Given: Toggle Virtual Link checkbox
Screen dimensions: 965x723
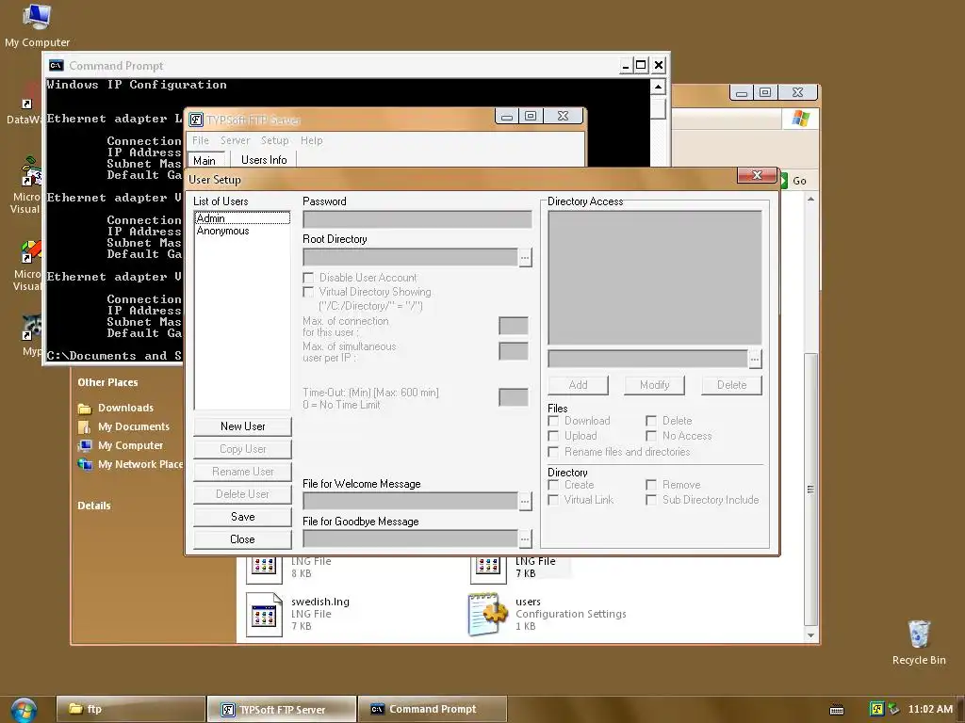Looking at the screenshot, I should (553, 500).
